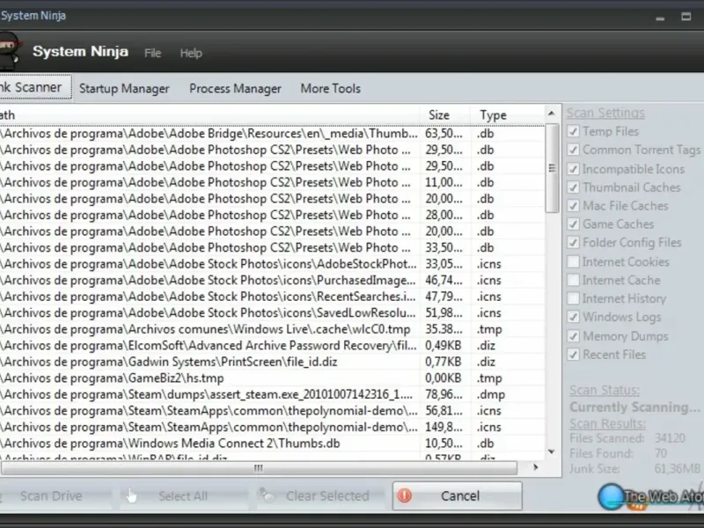Minimize the System Ninja window

[660, 18]
